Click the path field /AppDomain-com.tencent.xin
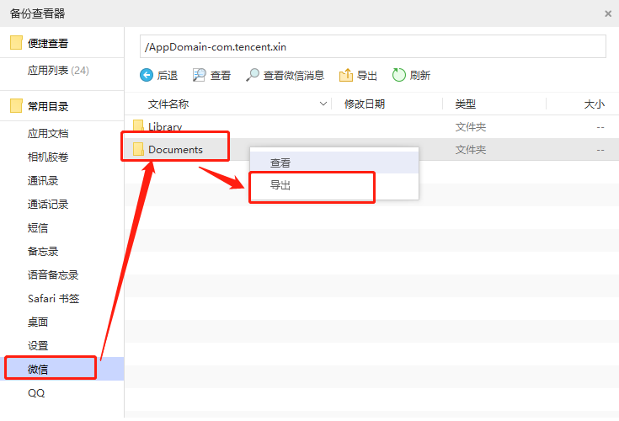 [x=372, y=46]
